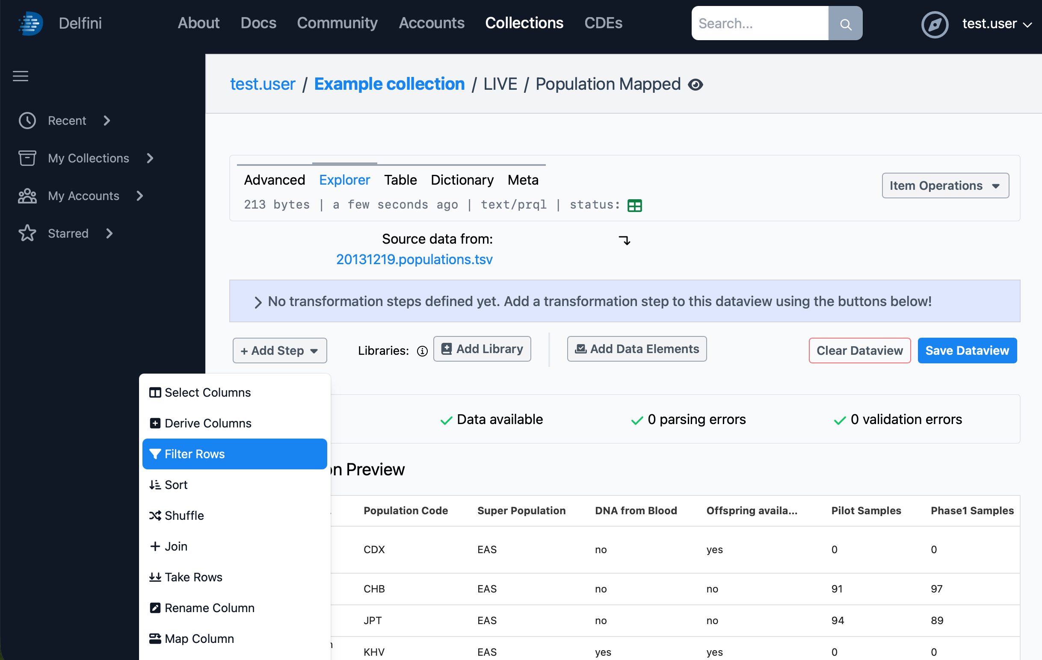
Task: Click the source data arrow icon
Action: pos(625,240)
